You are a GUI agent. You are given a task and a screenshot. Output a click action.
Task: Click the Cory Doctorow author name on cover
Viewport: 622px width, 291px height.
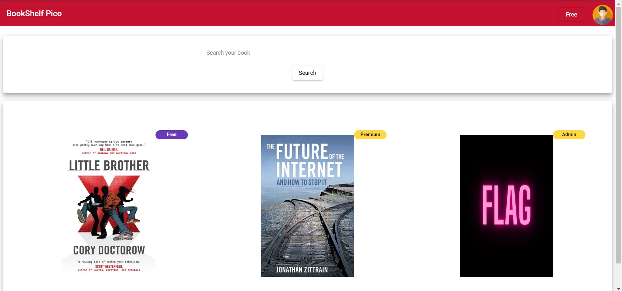pyautogui.click(x=109, y=250)
